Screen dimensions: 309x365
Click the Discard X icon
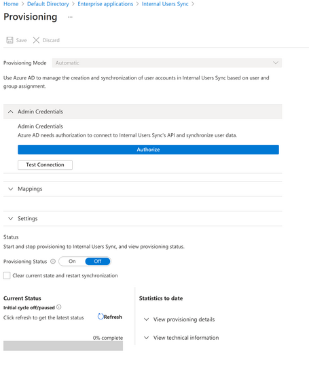36,40
